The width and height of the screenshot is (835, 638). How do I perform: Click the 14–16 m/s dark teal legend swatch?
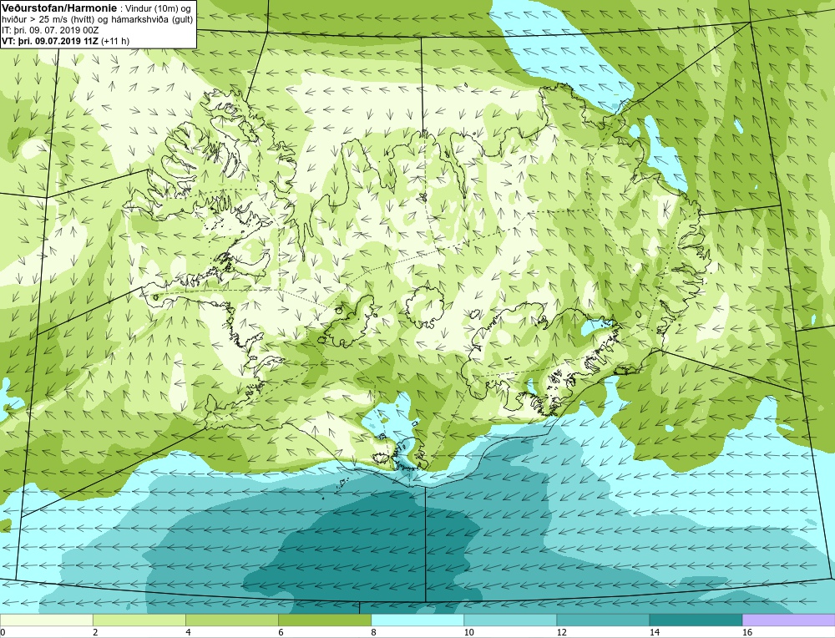click(x=695, y=620)
